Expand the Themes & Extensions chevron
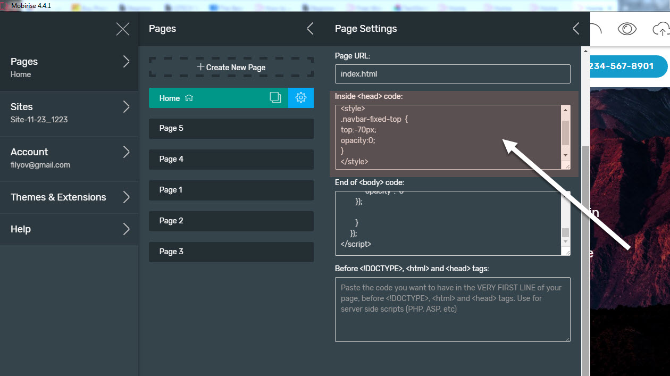This screenshot has width=670, height=376. 127,197
